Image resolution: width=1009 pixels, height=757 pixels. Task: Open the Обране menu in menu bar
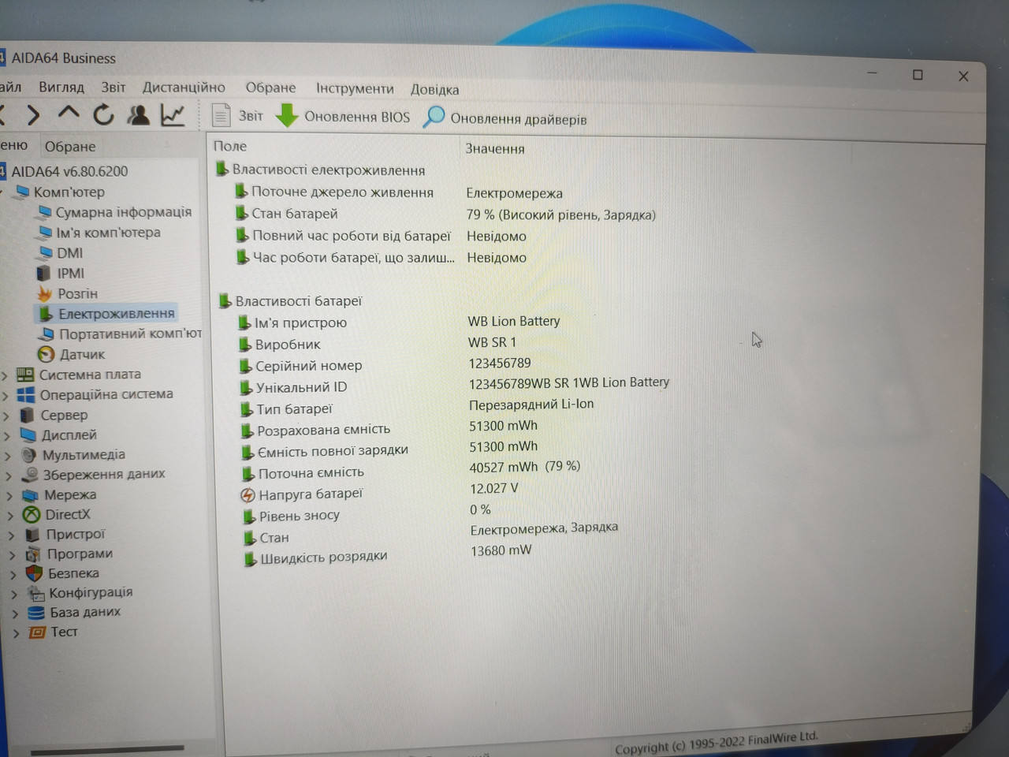point(270,88)
